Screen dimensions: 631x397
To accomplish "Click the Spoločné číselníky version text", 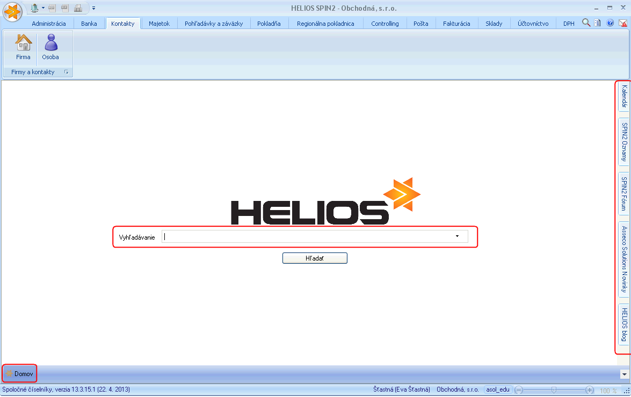I will (x=66, y=389).
